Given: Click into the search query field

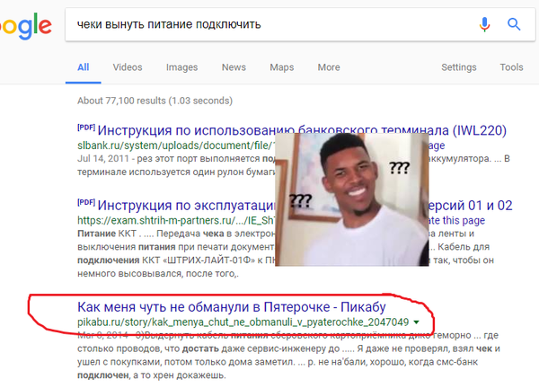Looking at the screenshot, I should 269,24.
